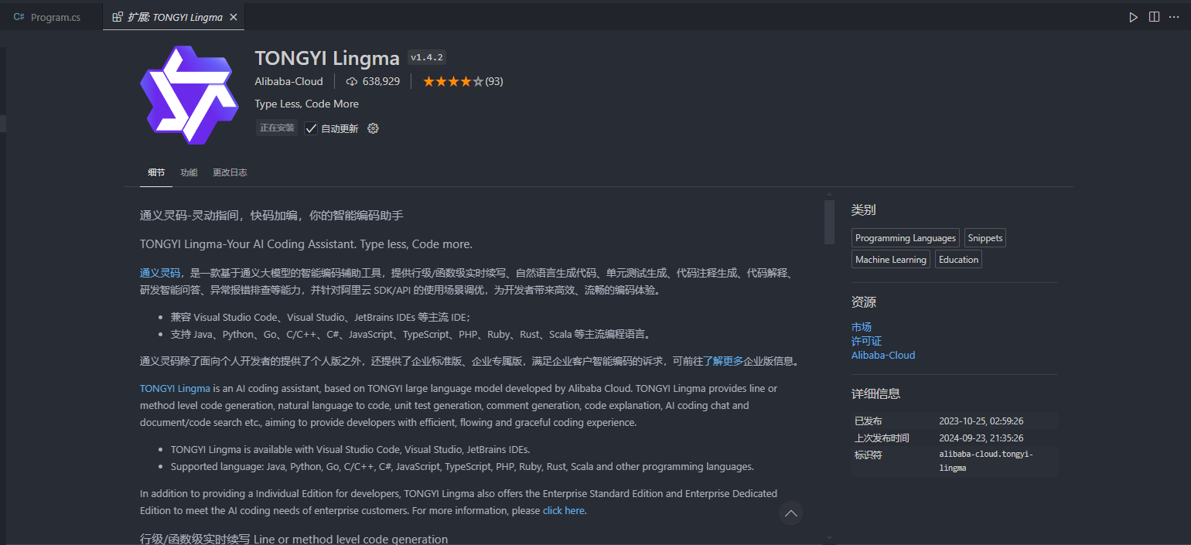Click the 详细信息 details heading
The width and height of the screenshot is (1191, 545).
point(876,393)
